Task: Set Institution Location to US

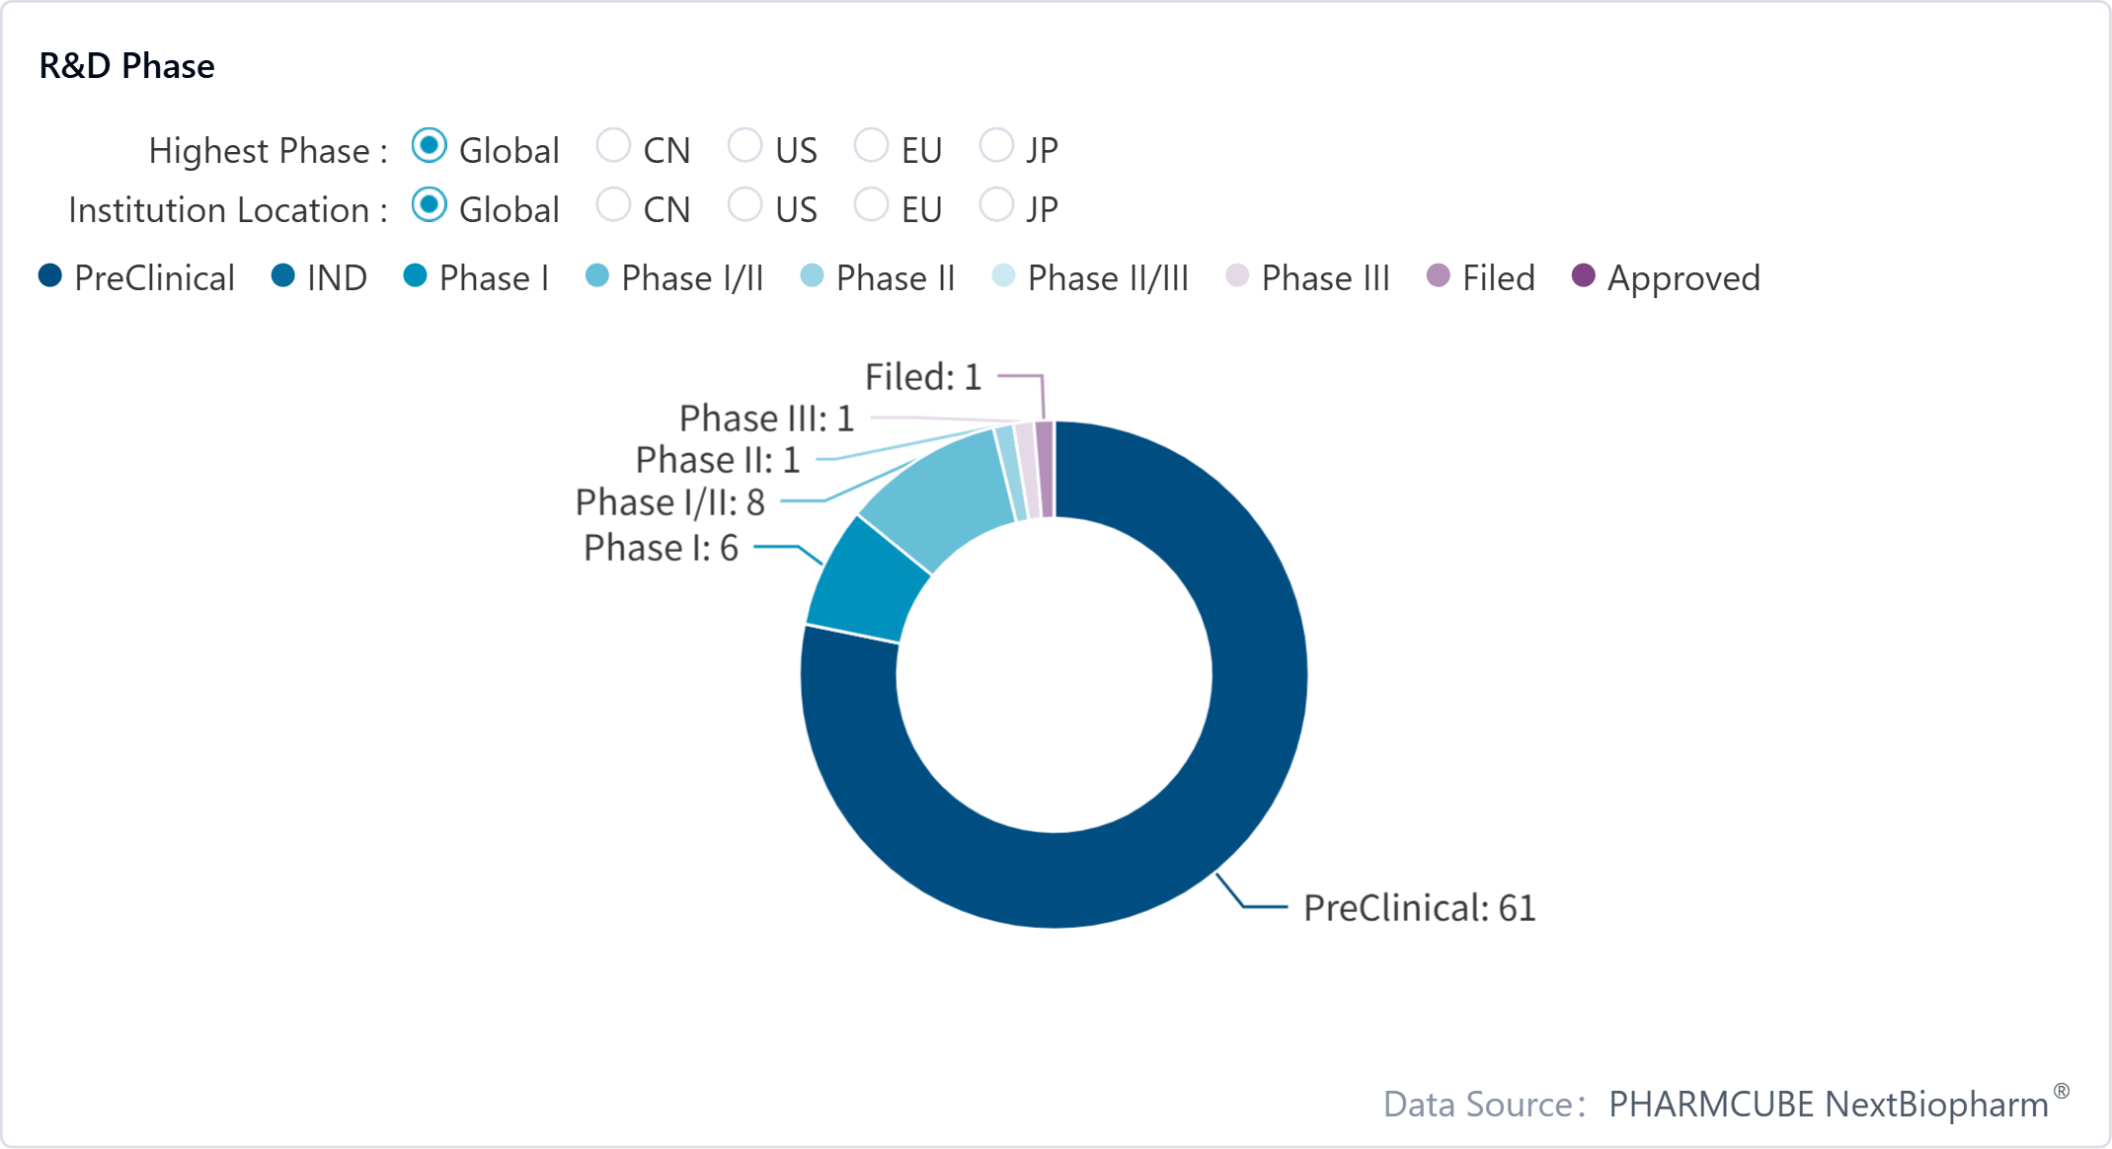Action: coord(744,205)
